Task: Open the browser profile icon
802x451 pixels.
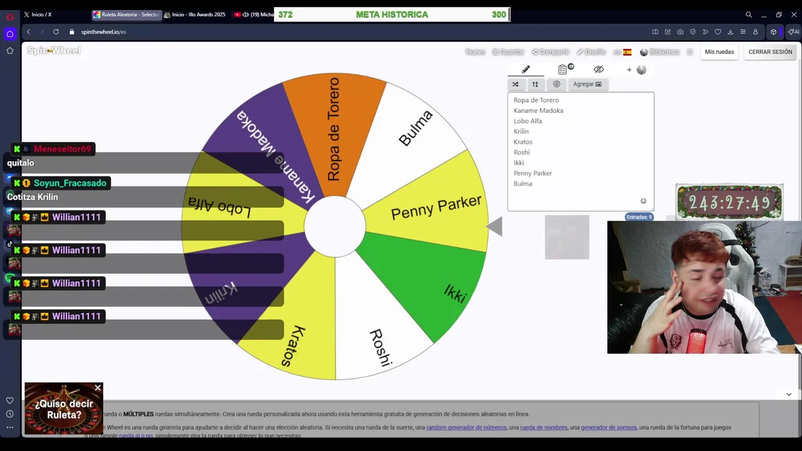Action: click(756, 32)
